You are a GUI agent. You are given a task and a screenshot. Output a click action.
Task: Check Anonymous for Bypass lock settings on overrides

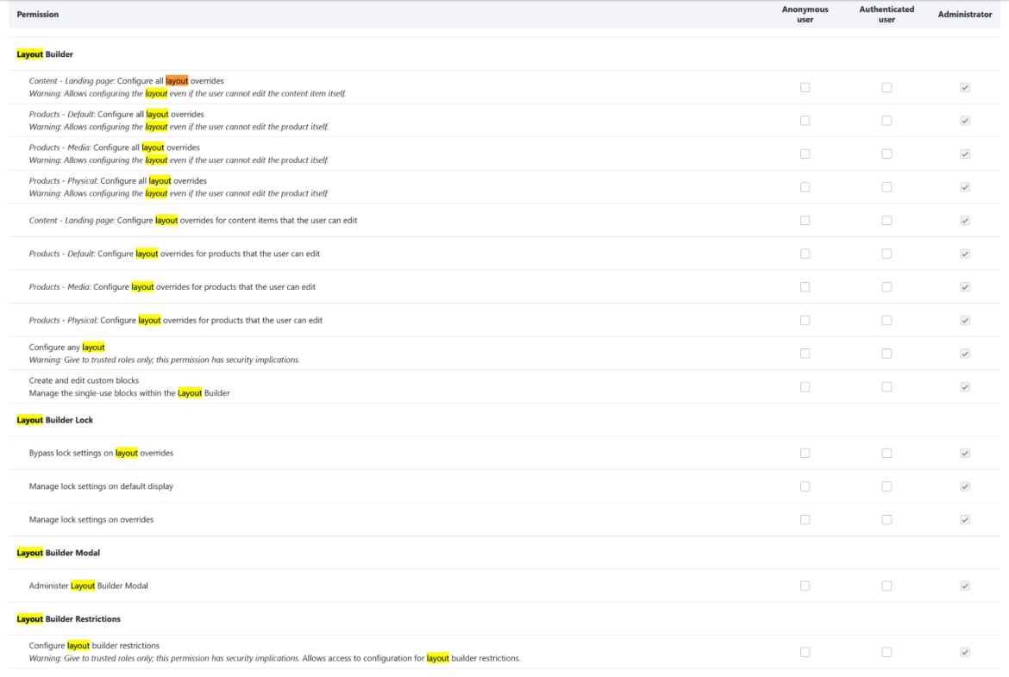tap(805, 454)
